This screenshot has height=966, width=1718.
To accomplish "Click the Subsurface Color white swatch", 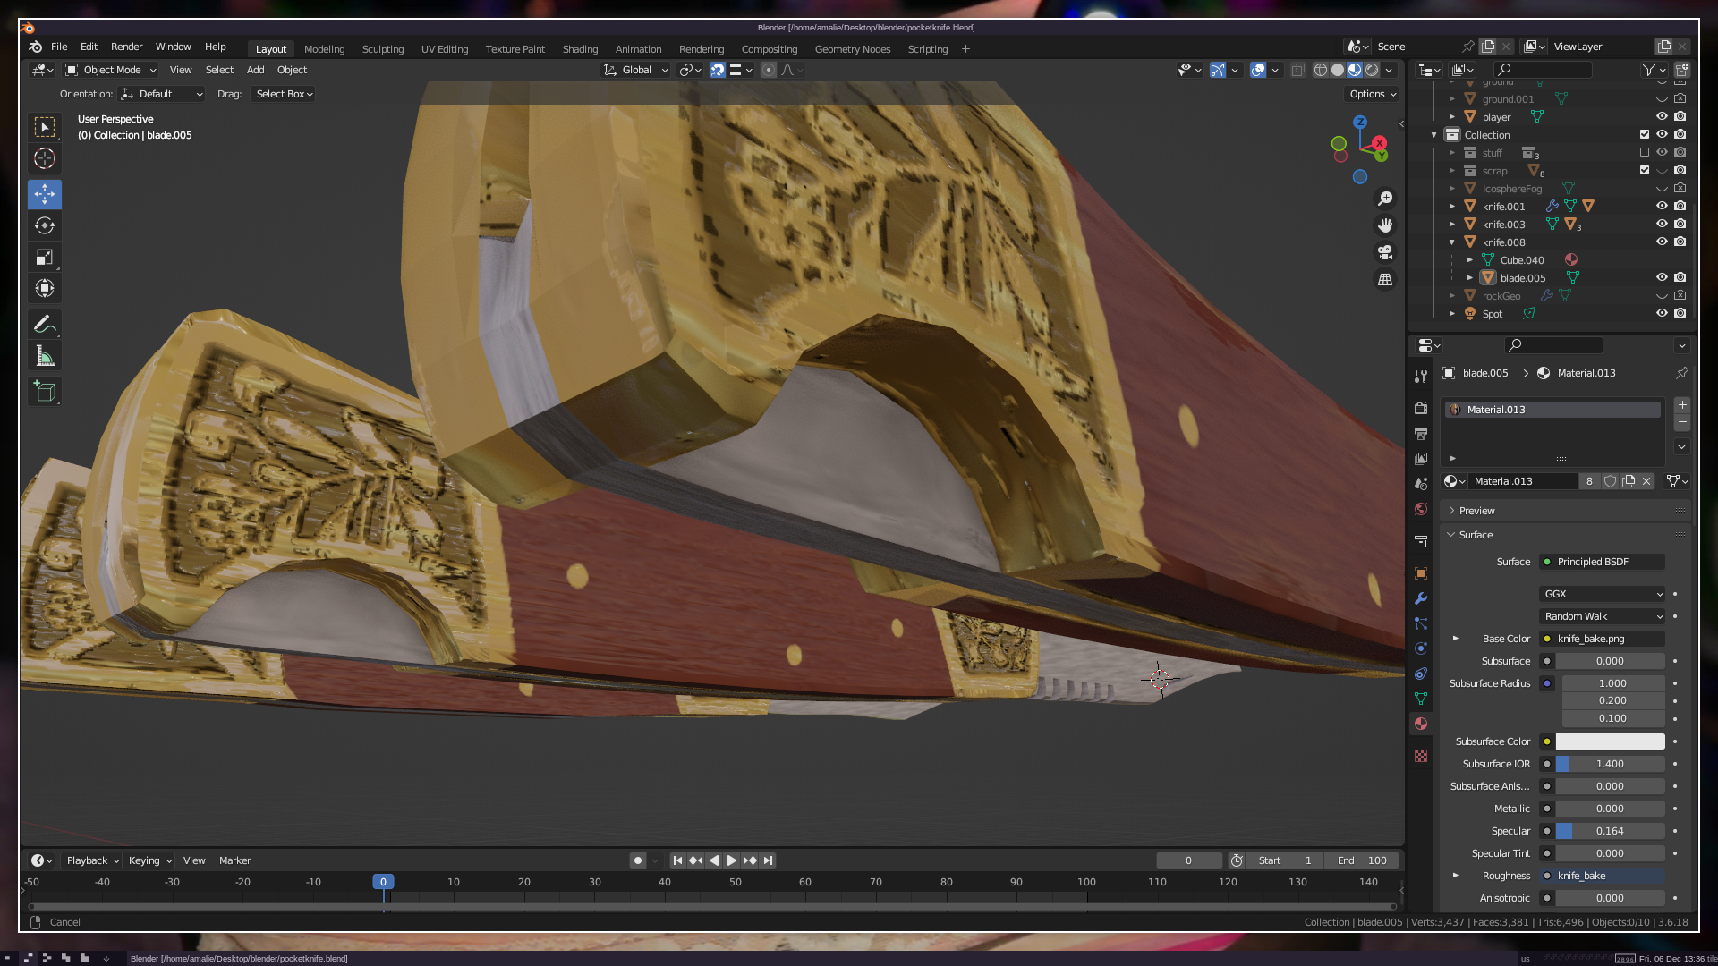I will tap(1610, 741).
